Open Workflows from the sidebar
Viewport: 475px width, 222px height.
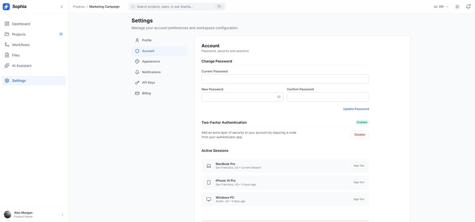point(21,45)
